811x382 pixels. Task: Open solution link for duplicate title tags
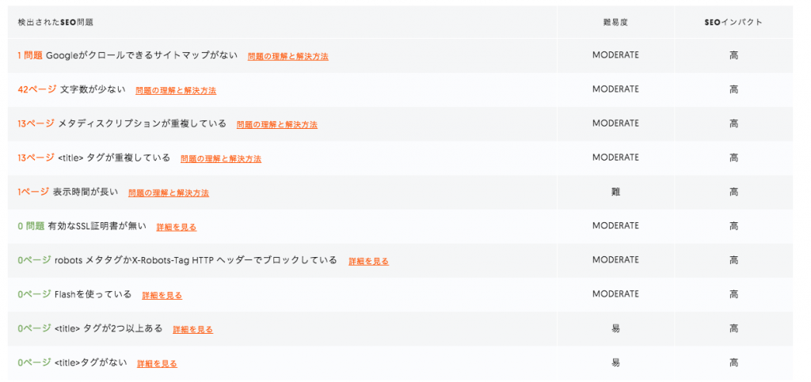[221, 158]
